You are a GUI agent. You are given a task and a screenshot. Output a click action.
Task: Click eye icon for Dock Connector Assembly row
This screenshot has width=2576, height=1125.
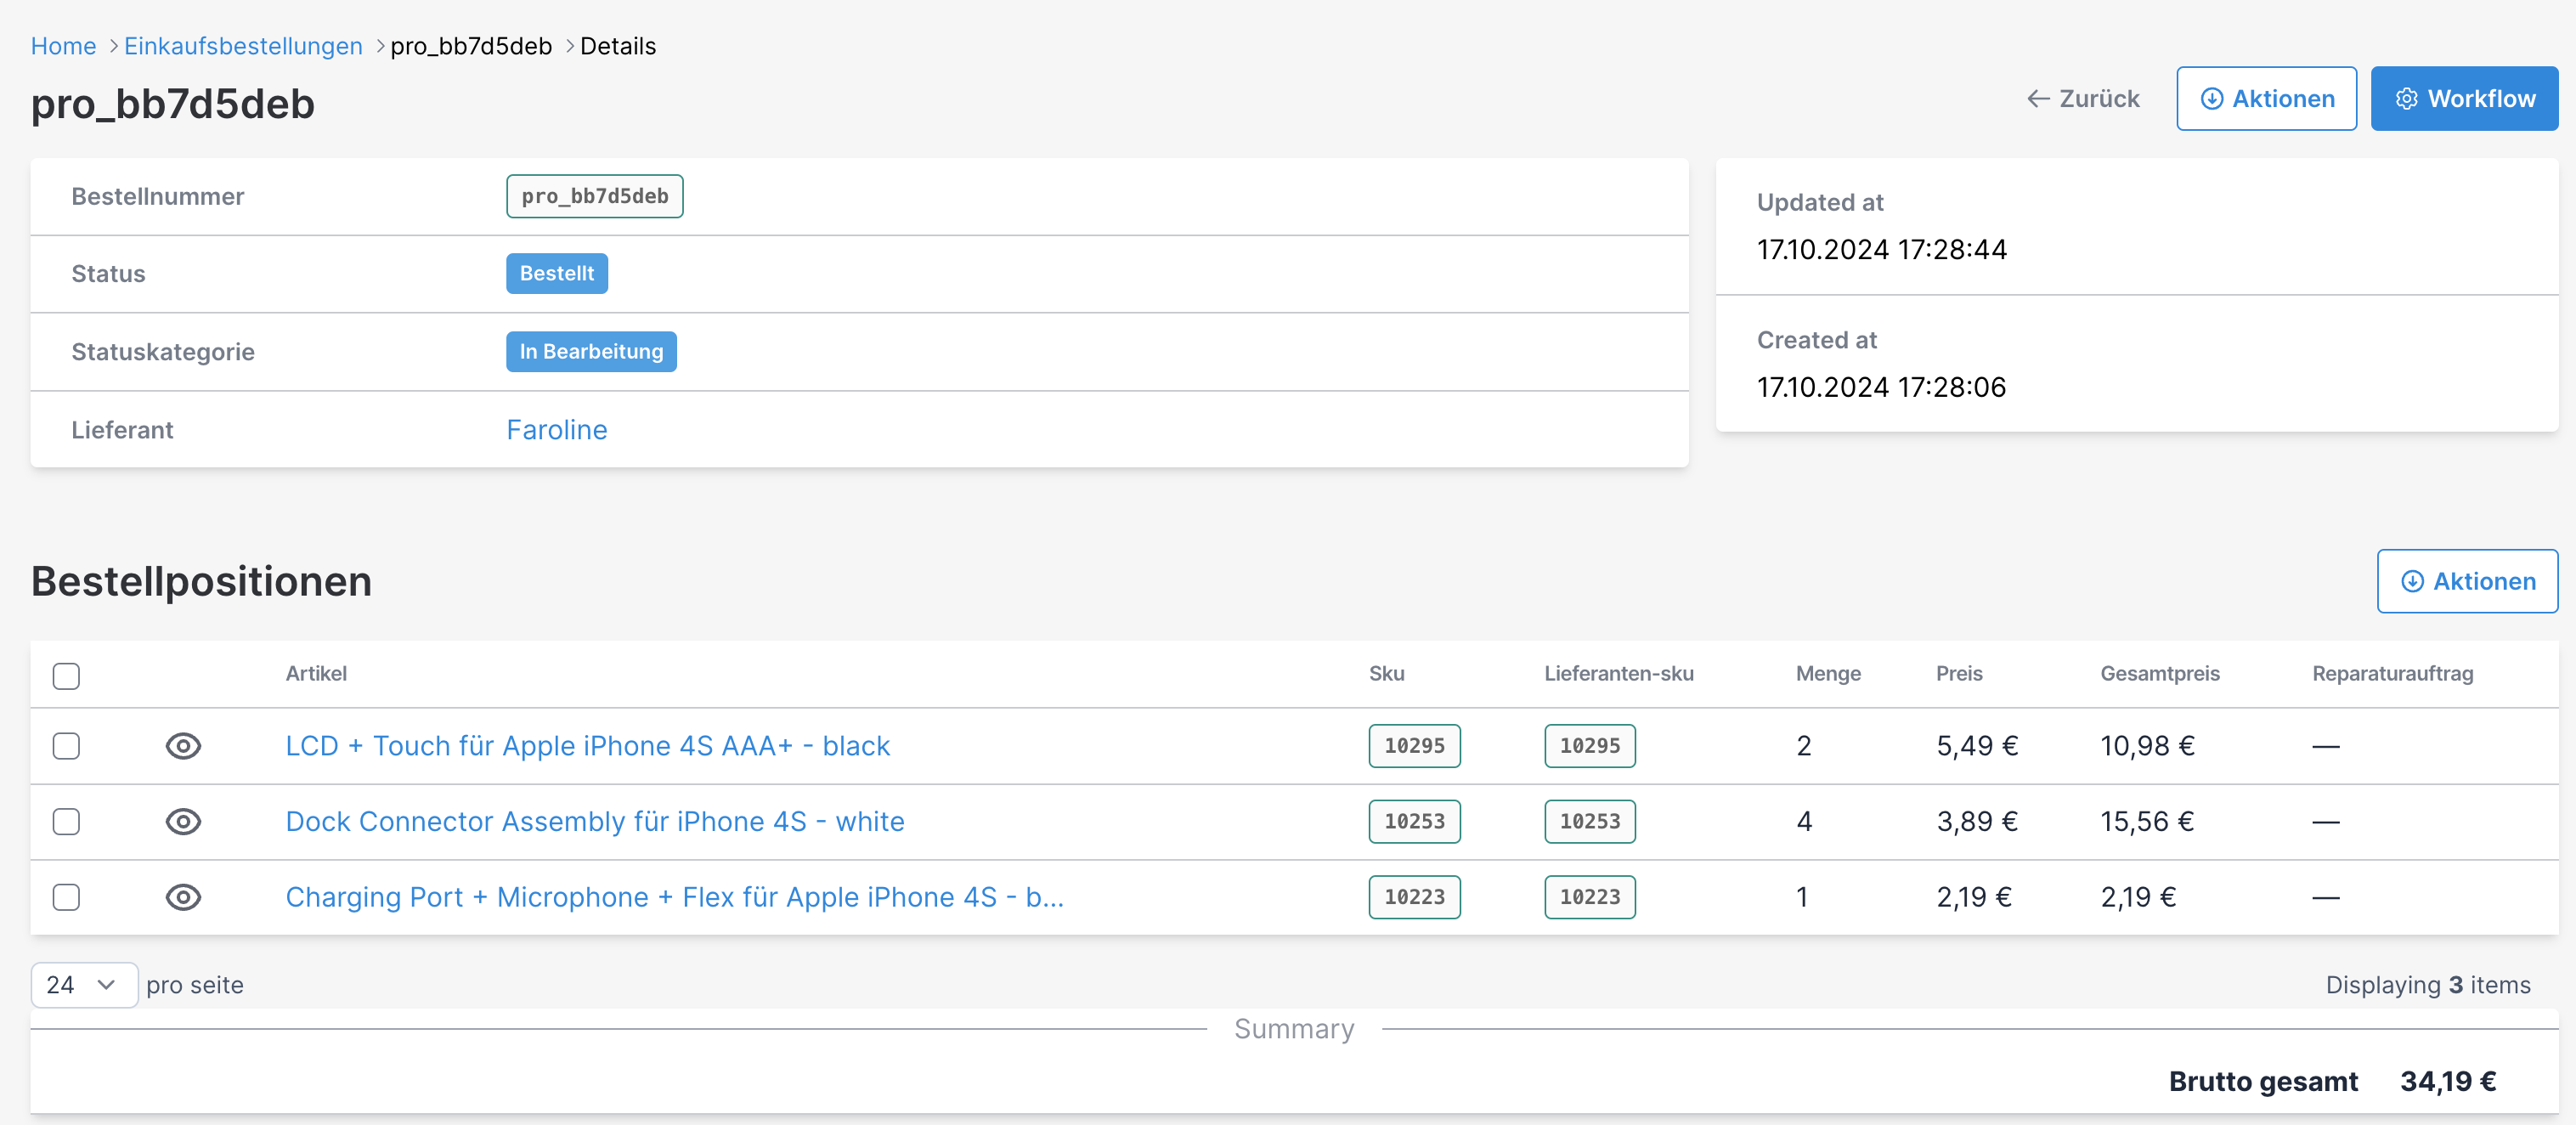coord(183,821)
